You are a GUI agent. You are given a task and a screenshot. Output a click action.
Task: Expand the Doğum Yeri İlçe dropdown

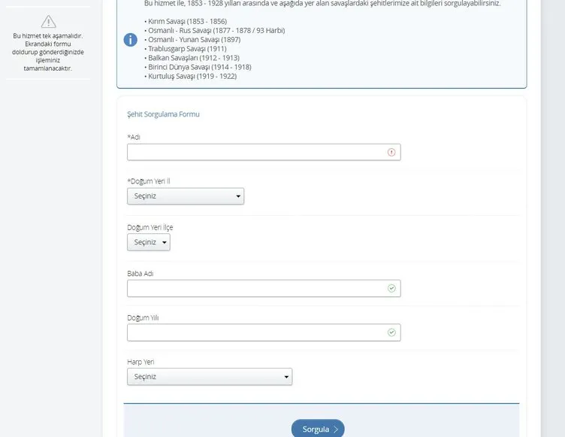point(149,242)
